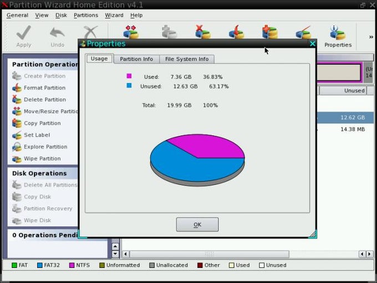Confirm Properties dialog with OK
Image resolution: width=377 pixels, height=283 pixels.
[x=197, y=225]
